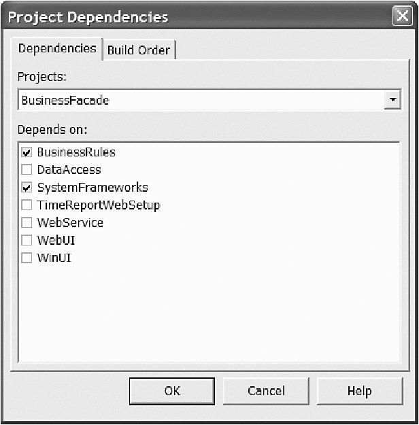Select the Dependencies tab

57,48
